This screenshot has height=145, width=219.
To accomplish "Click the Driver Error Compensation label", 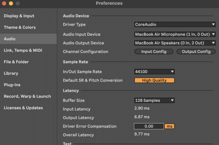I will (89, 126).
